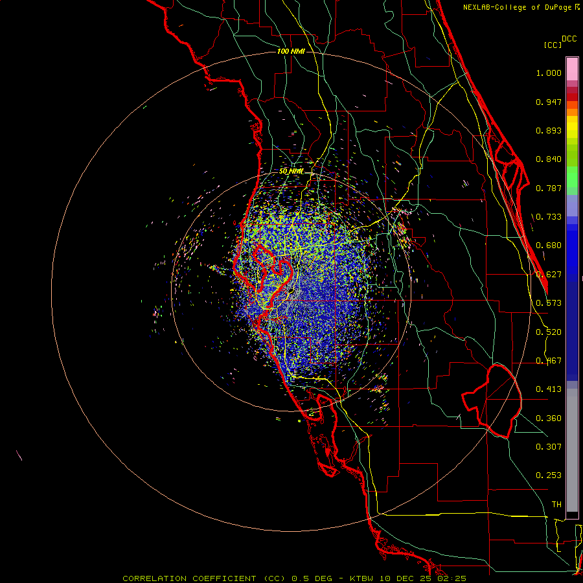Click the 0.680 legend value
583x583 pixels.
pyautogui.click(x=549, y=246)
